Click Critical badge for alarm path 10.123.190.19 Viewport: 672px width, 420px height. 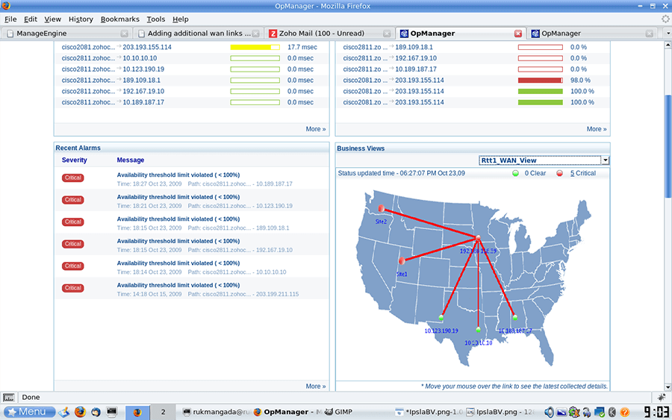coord(73,200)
